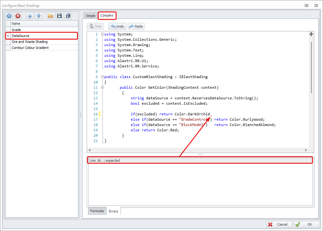Undo the last code edit
The width and height of the screenshot is (323, 231).
tap(117, 26)
